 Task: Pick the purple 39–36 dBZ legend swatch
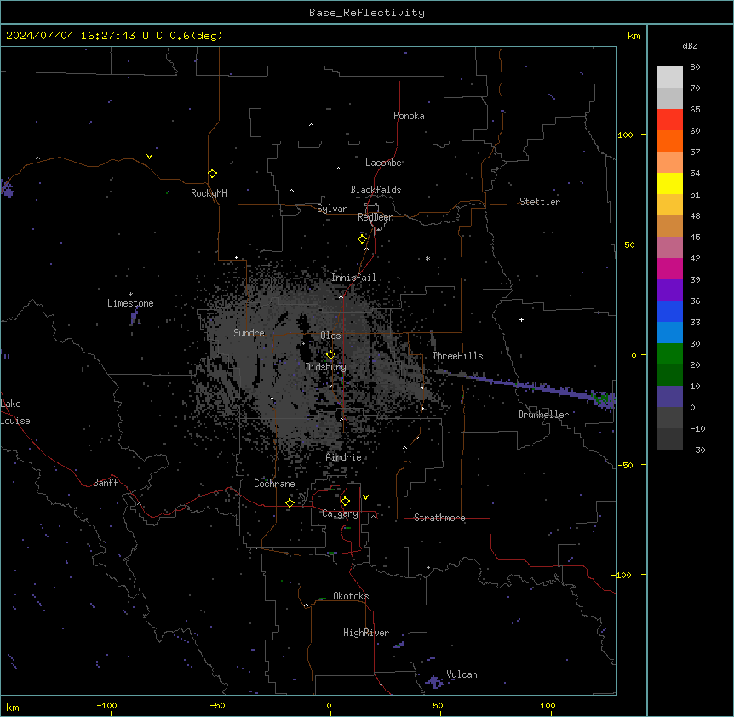[x=669, y=290]
